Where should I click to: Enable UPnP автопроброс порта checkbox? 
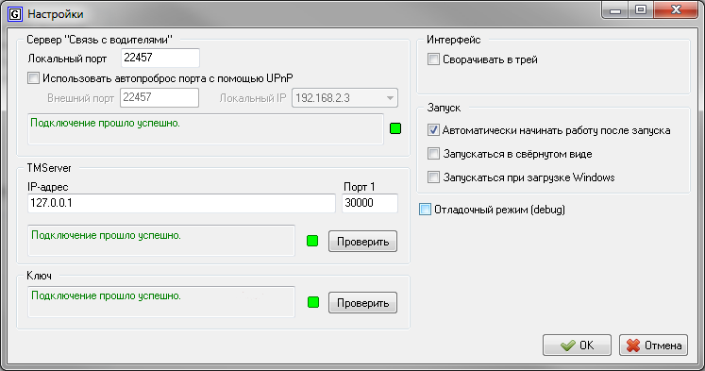33,78
